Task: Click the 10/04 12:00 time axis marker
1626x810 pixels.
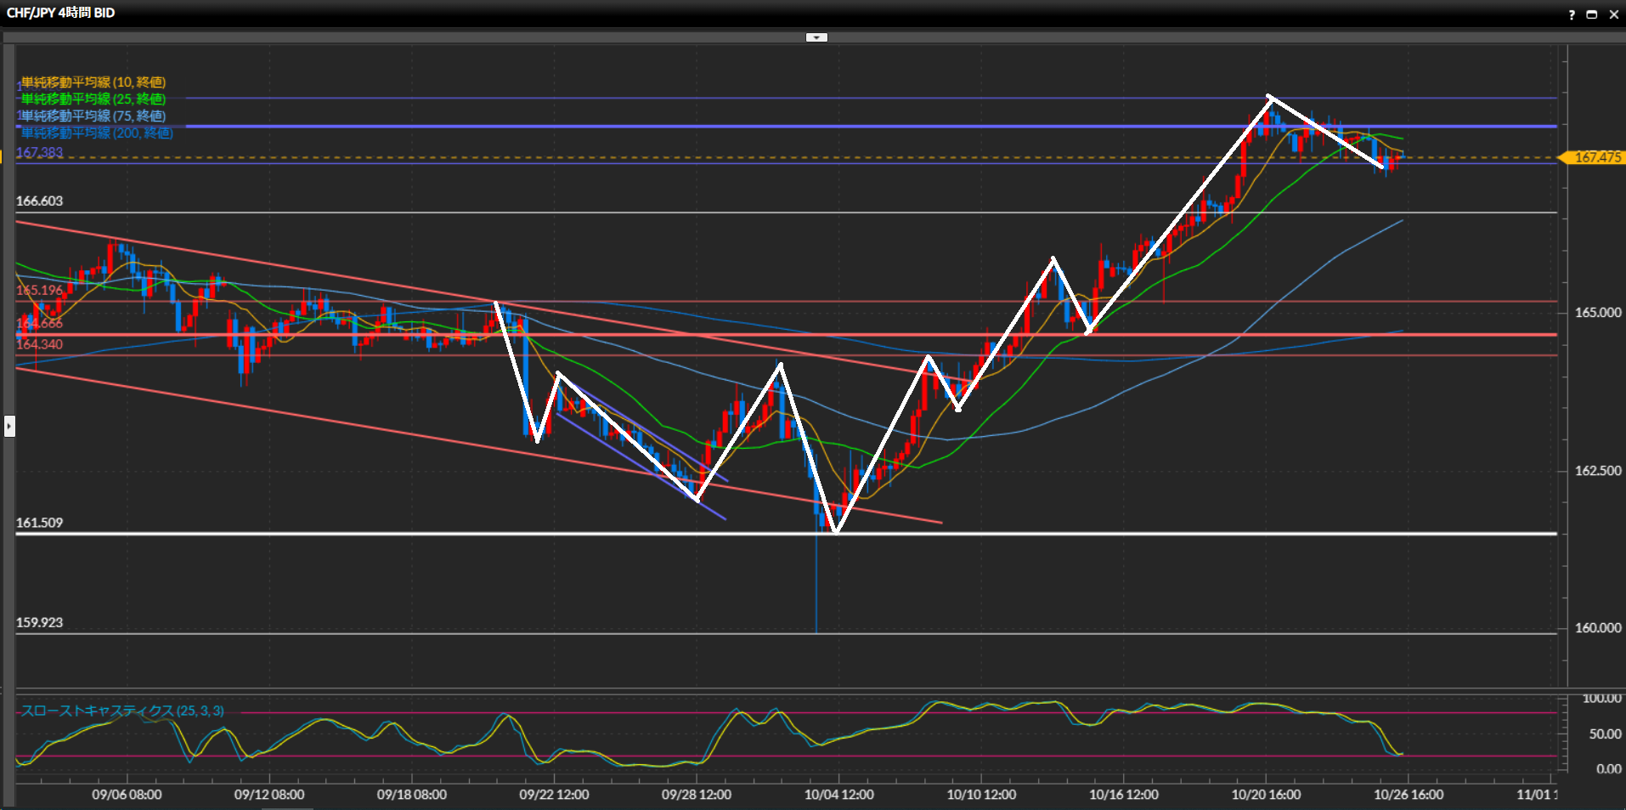Action: [838, 795]
